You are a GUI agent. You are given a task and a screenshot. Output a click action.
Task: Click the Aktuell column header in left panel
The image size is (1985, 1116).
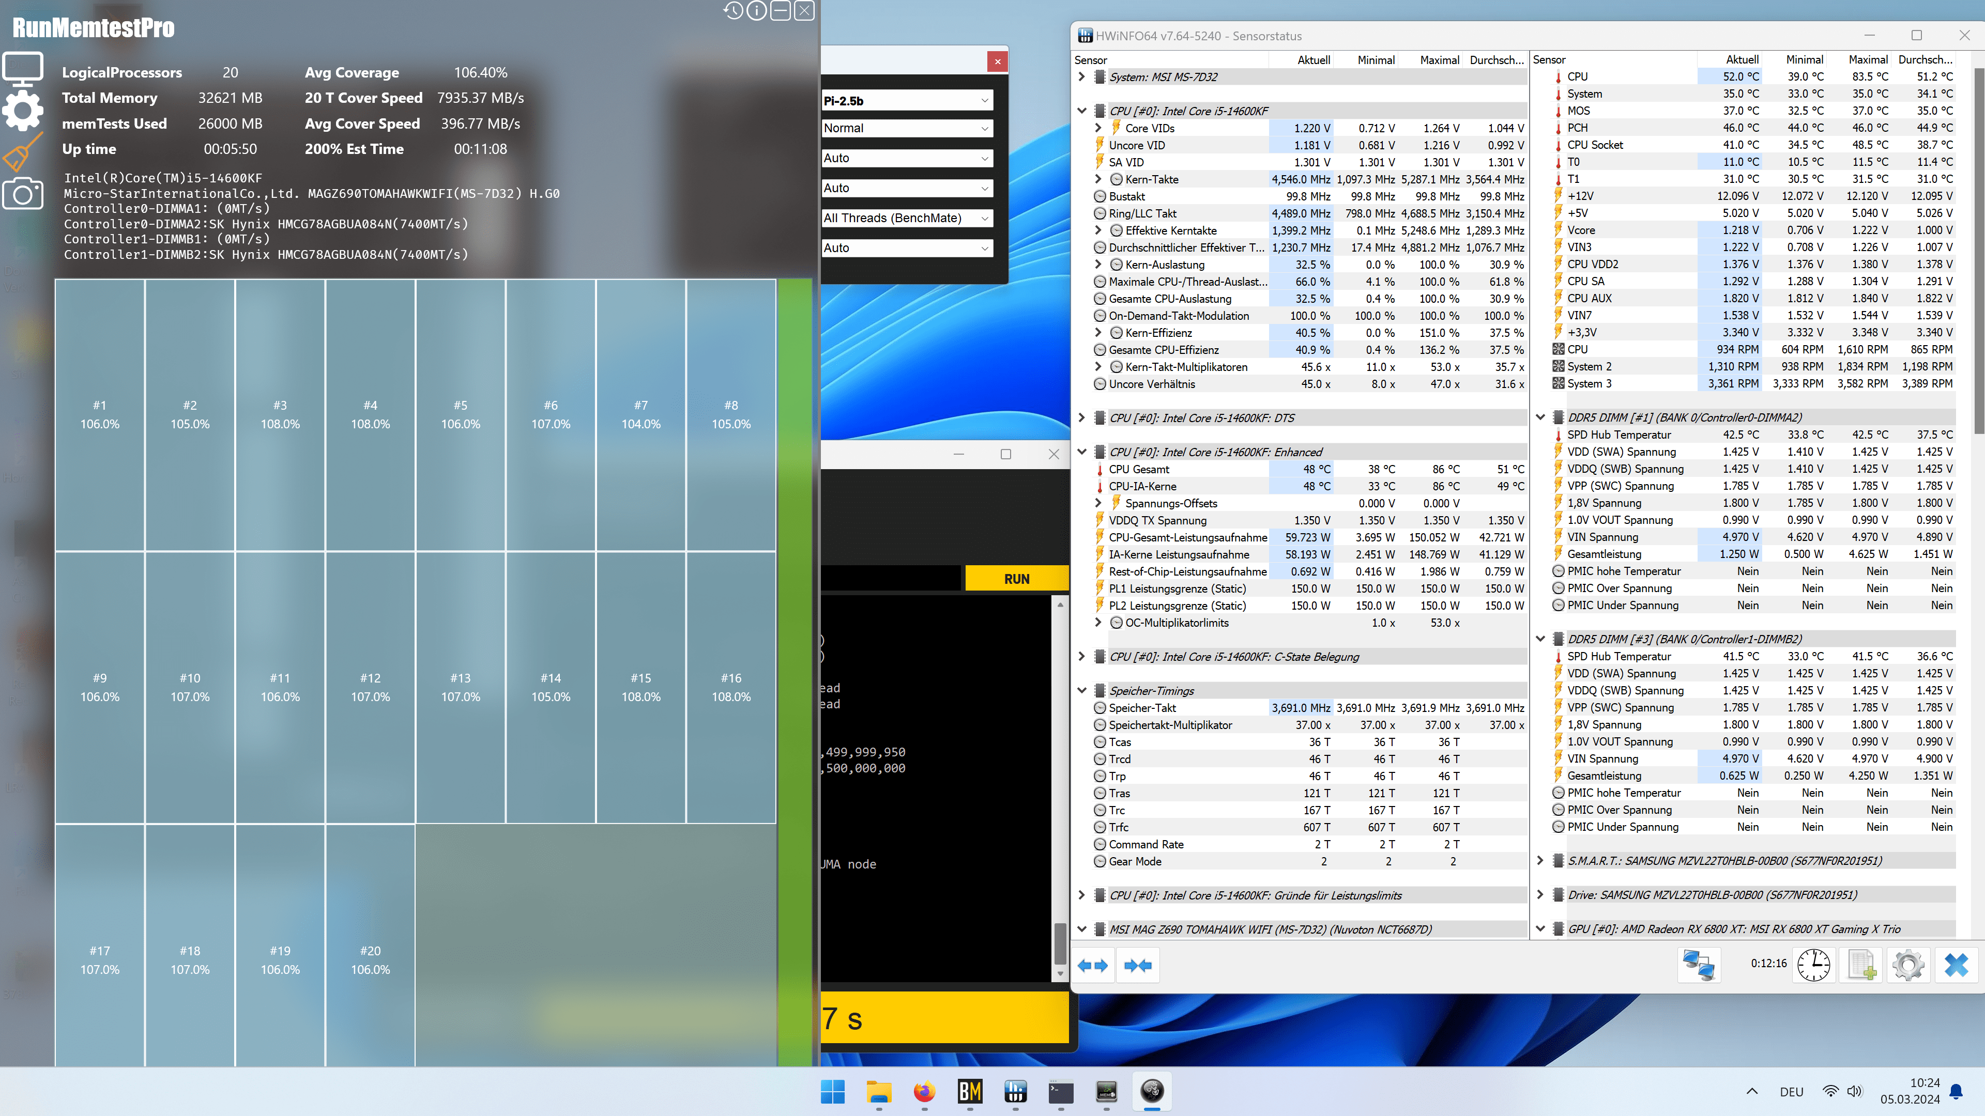tap(1314, 60)
